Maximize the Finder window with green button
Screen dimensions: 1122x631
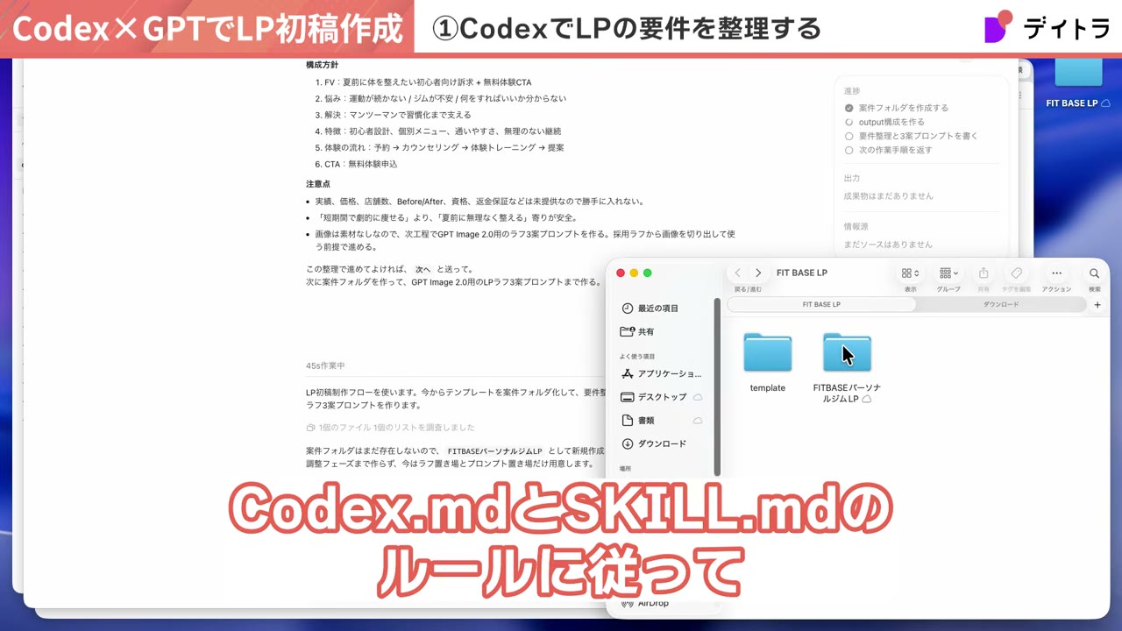[x=649, y=273]
